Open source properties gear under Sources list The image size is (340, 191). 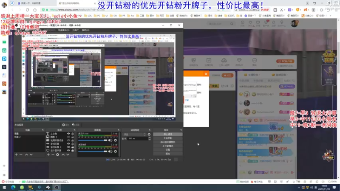[57, 154]
